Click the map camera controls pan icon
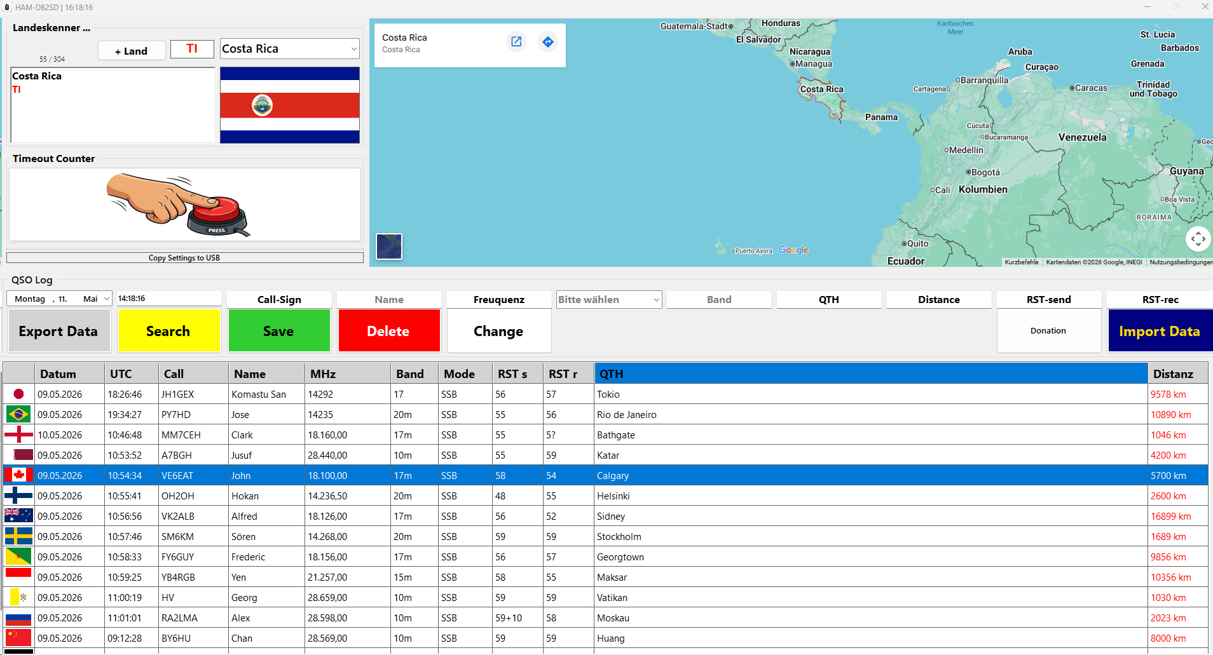The height and width of the screenshot is (655, 1213). [1198, 239]
